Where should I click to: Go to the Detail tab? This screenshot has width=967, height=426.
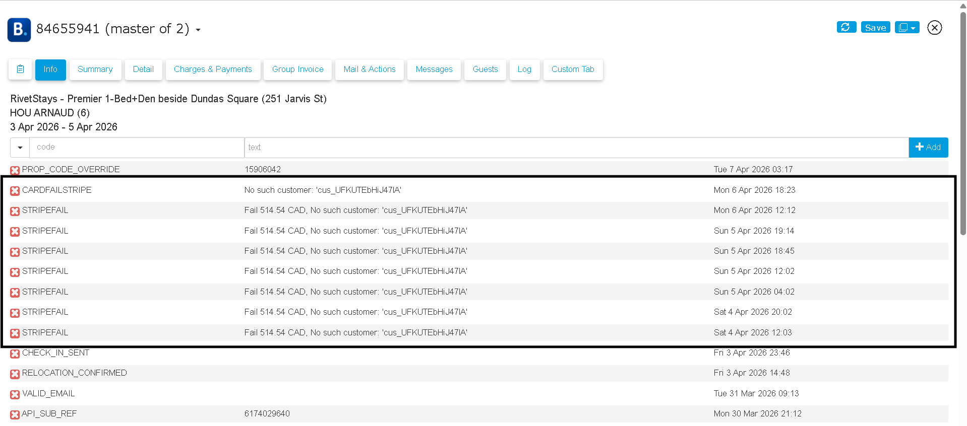pyautogui.click(x=143, y=69)
